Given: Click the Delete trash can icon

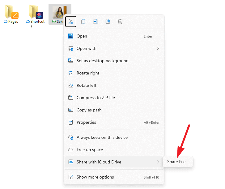Looking at the screenshot, I should tap(120, 22).
